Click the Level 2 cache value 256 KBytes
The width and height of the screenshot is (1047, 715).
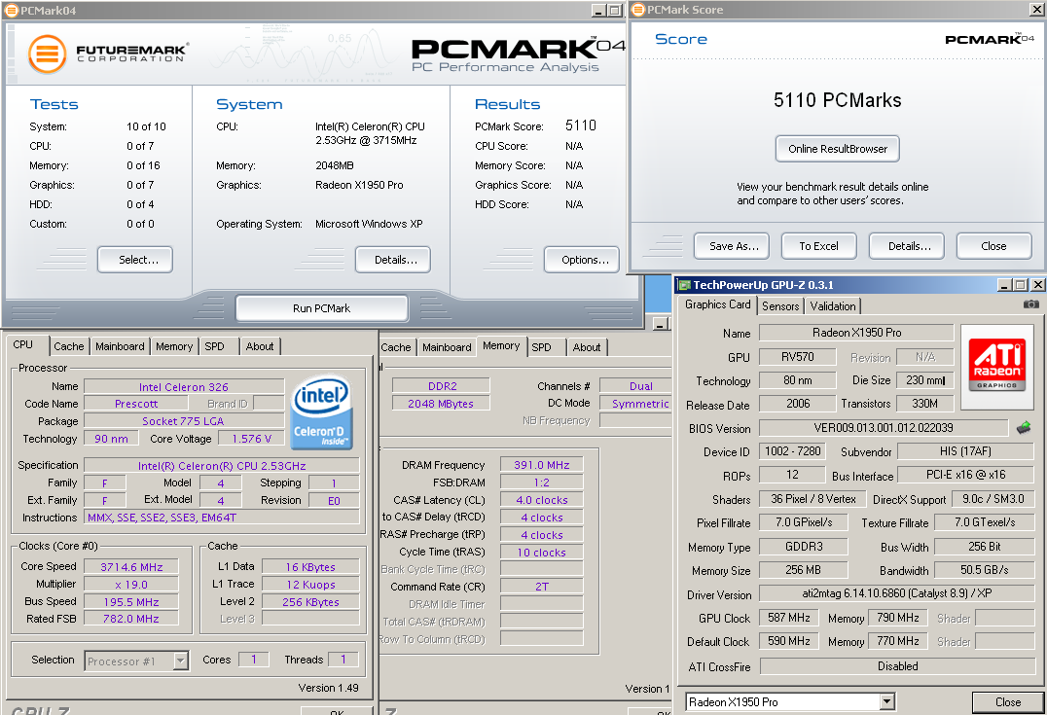(x=310, y=601)
